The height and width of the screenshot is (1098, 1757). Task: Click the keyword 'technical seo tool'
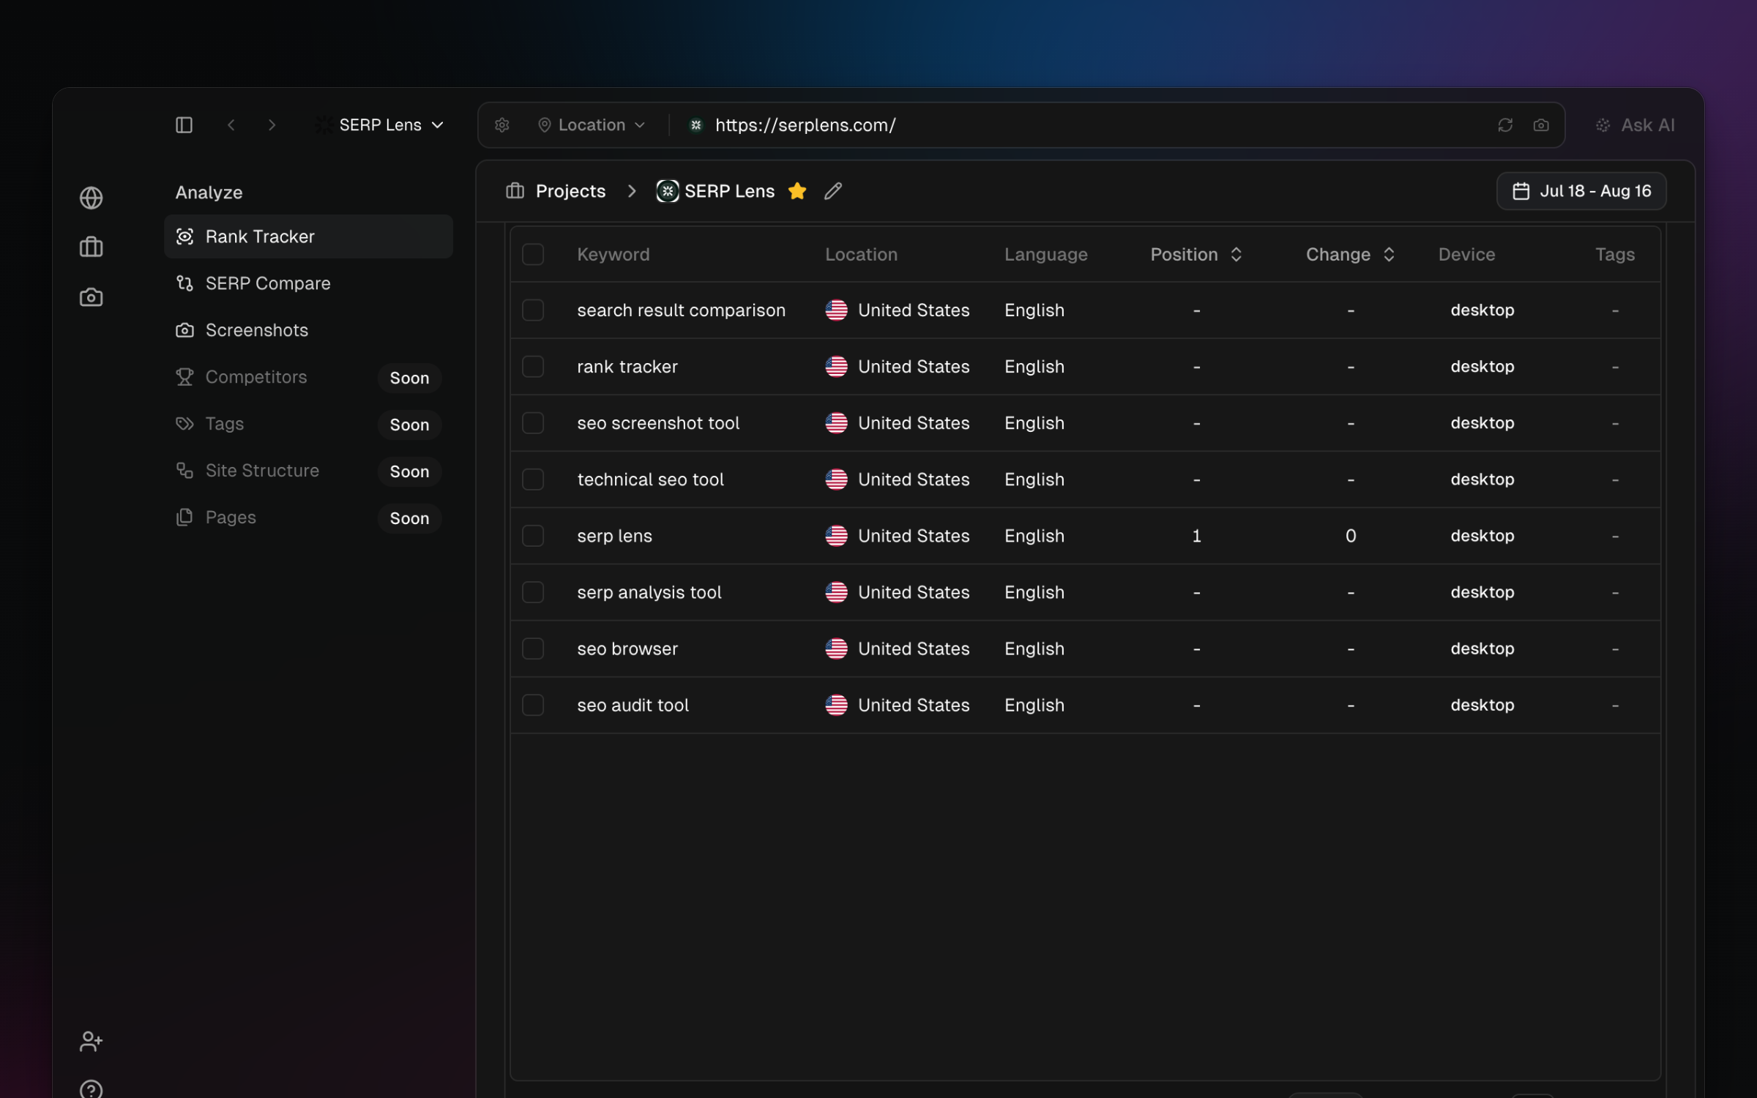[650, 479]
